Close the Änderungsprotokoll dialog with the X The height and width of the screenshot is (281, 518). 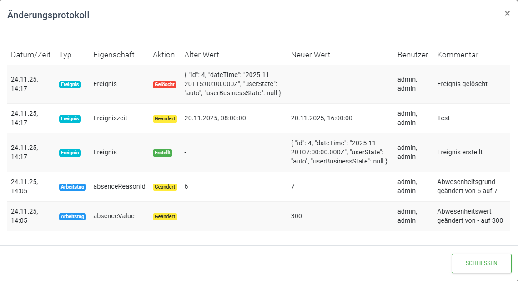[507, 14]
